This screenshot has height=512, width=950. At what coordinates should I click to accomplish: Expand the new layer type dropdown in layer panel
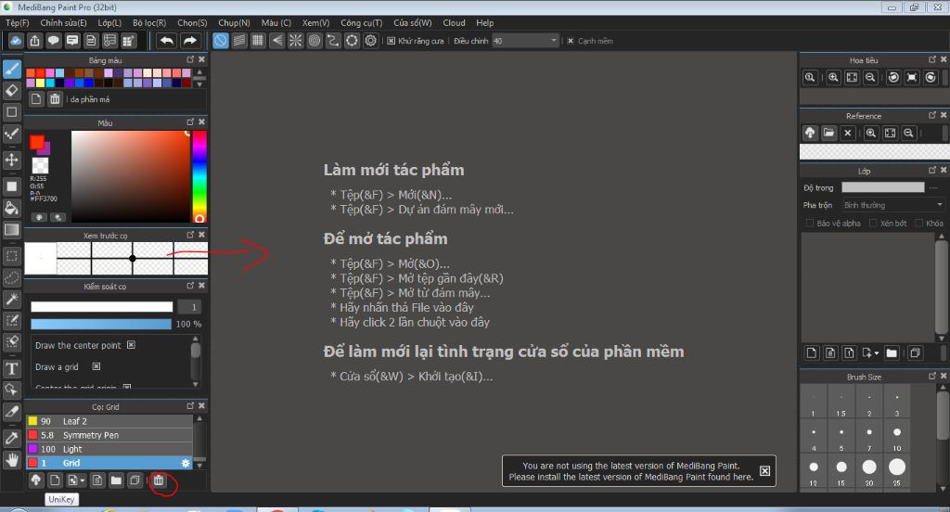click(876, 352)
